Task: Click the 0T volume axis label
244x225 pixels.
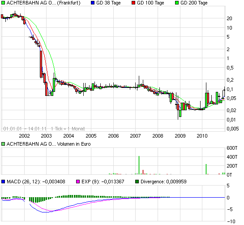Action: (x=229, y=175)
